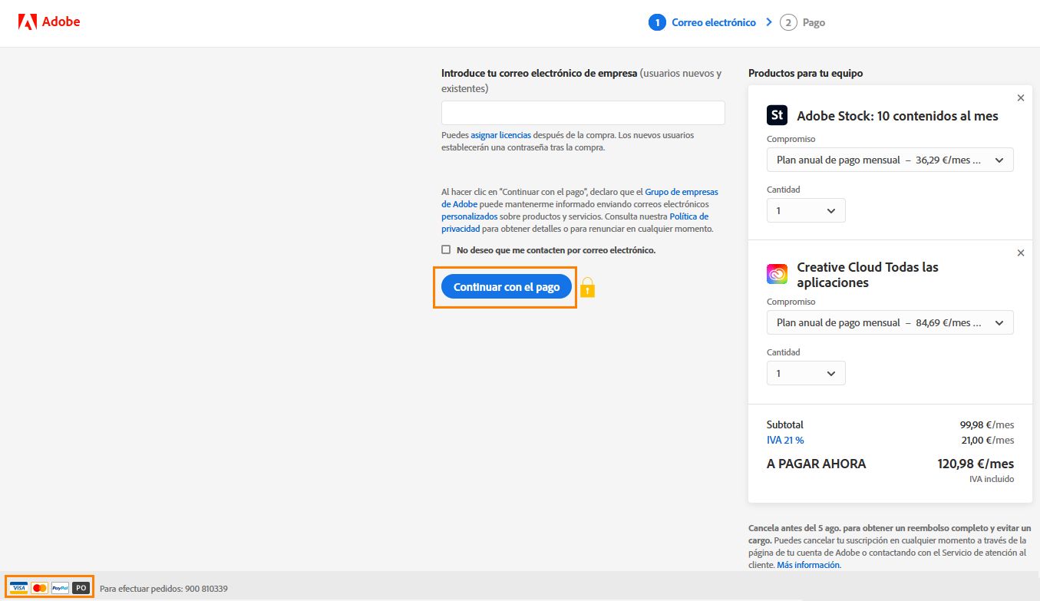This screenshot has height=601, width=1040.
Task: Click the Adobe logo in header
Action: pyautogui.click(x=49, y=21)
